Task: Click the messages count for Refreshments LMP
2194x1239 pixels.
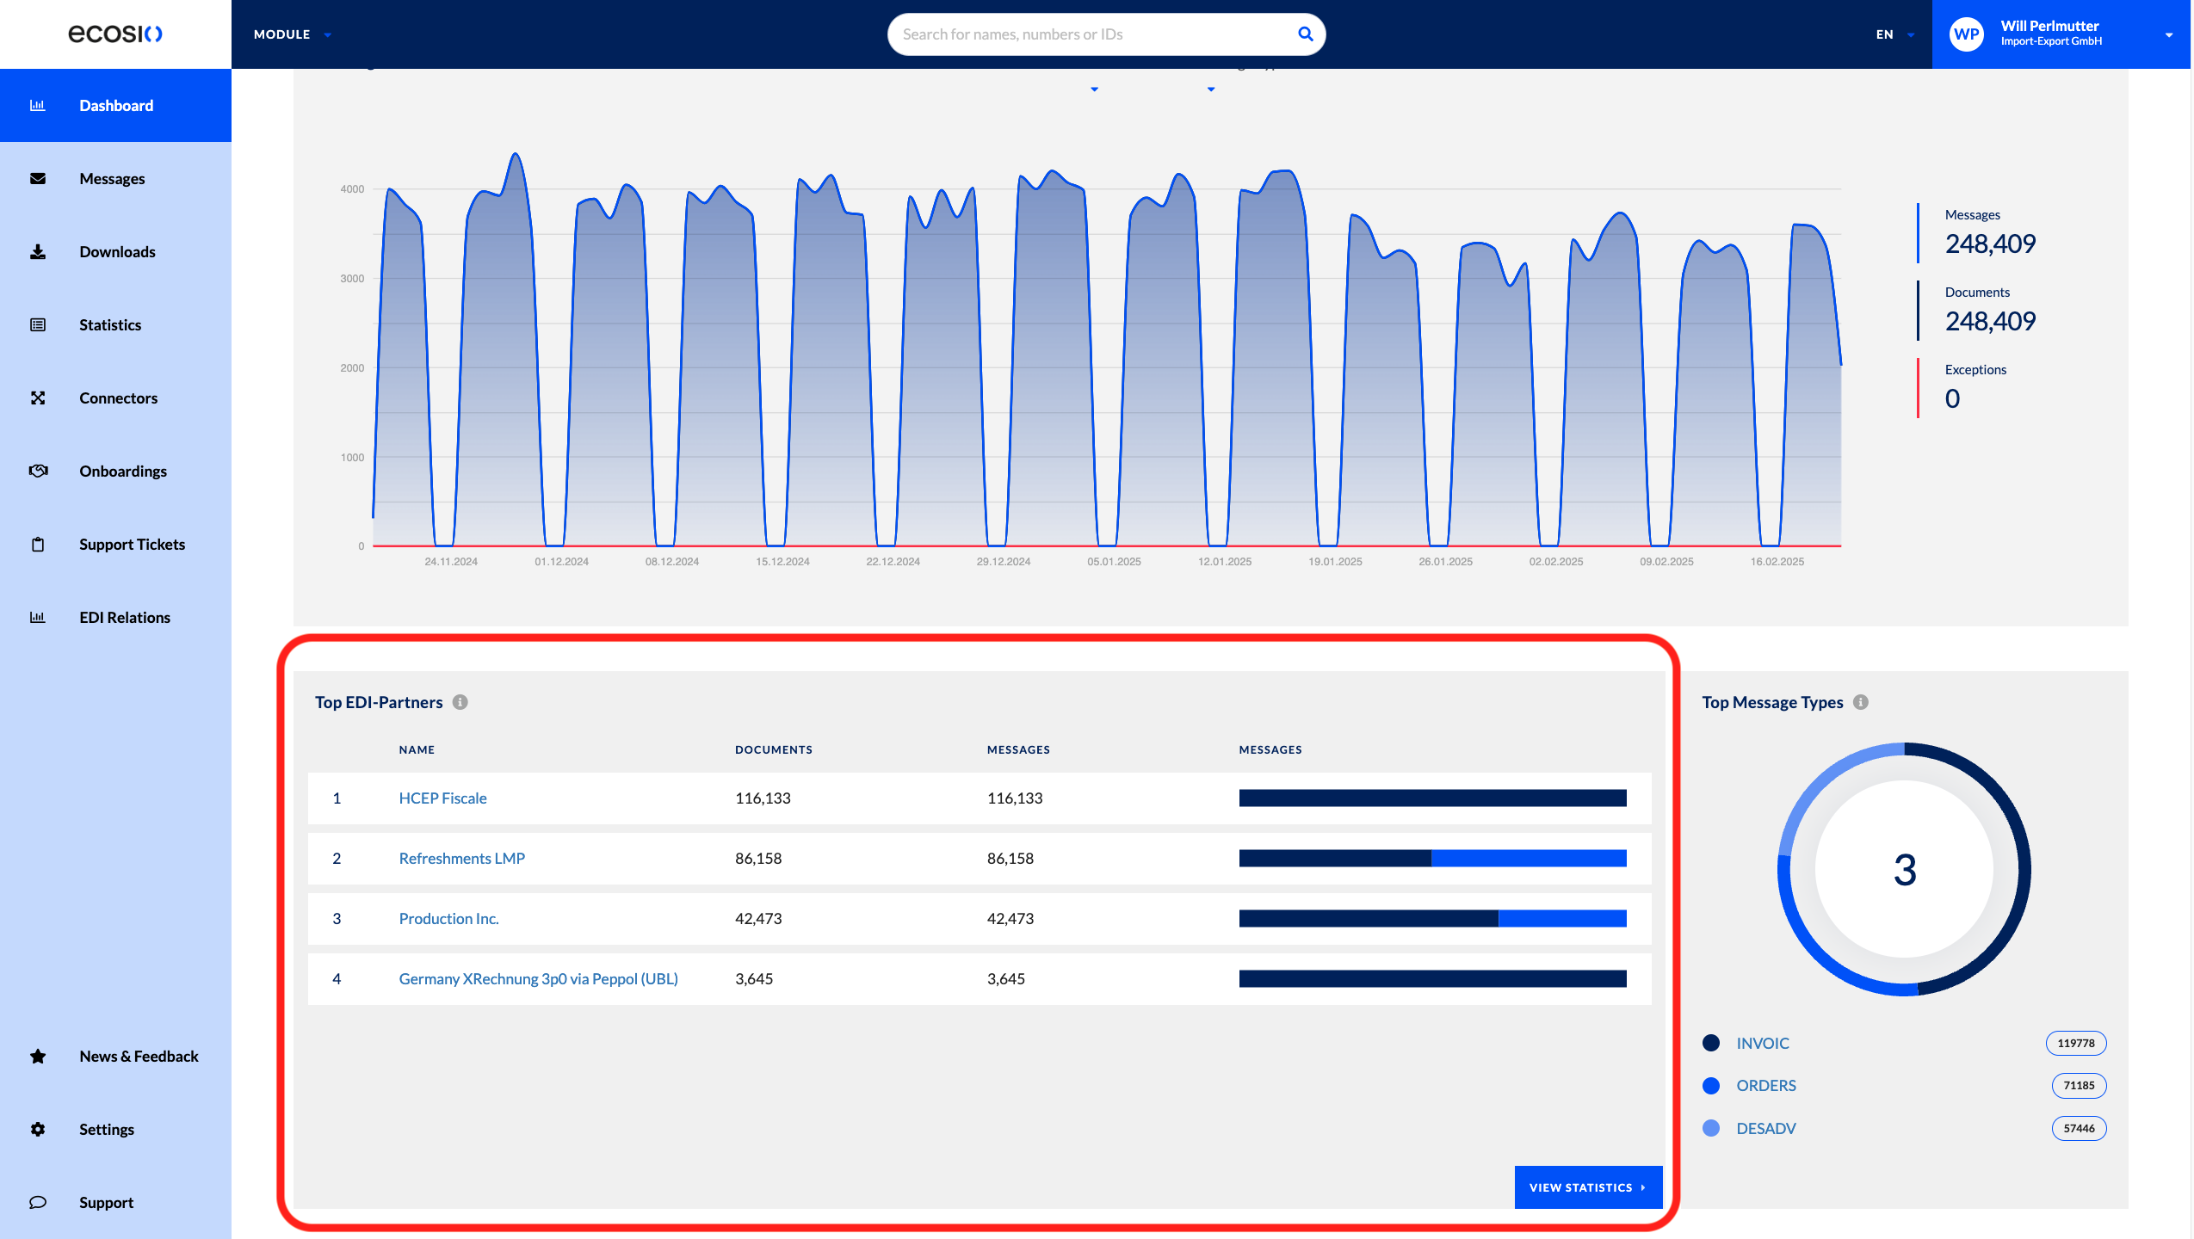Action: click(x=1010, y=859)
